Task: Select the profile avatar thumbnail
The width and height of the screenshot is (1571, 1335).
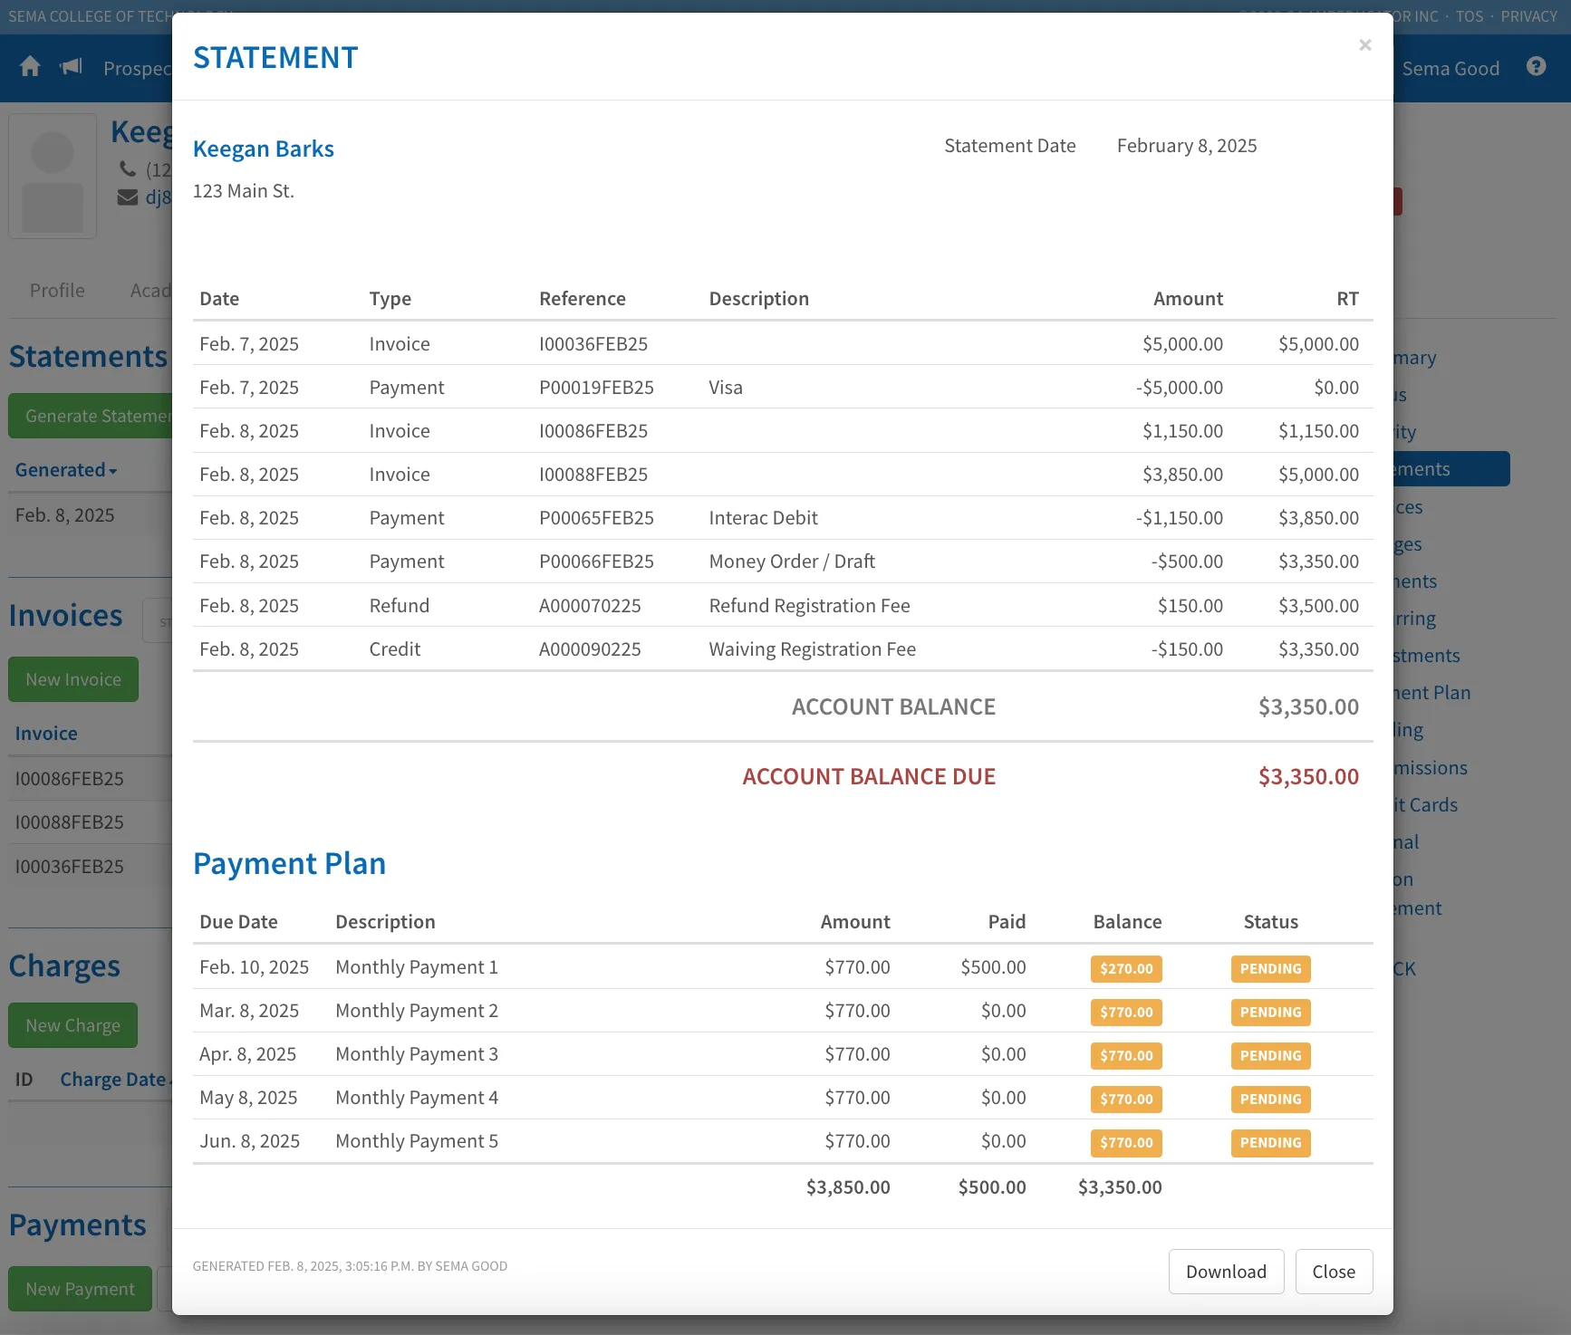Action: pyautogui.click(x=53, y=176)
